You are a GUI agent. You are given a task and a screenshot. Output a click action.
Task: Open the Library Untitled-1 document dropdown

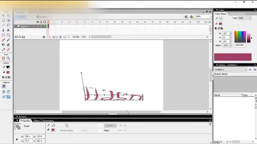click(230, 70)
